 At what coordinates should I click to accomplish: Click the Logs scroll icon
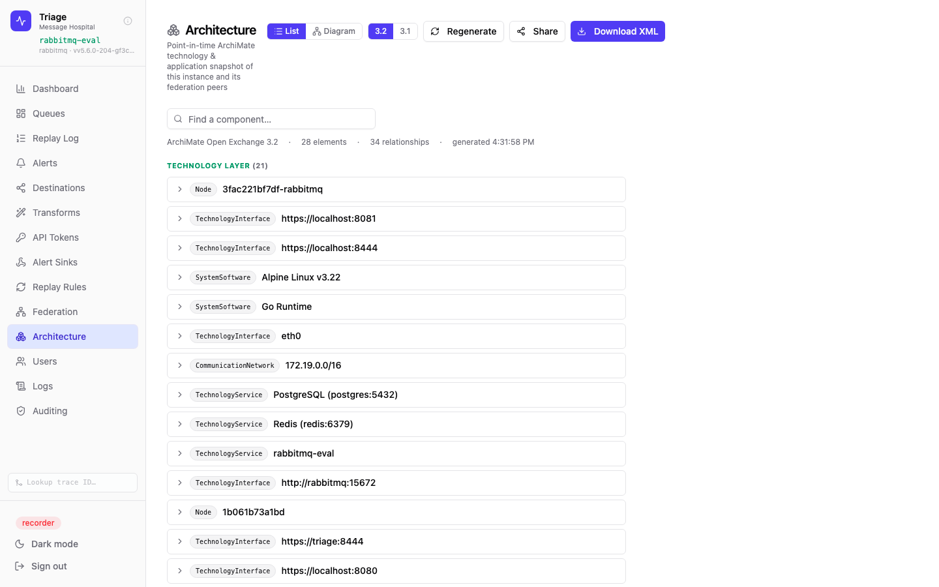coord(21,386)
